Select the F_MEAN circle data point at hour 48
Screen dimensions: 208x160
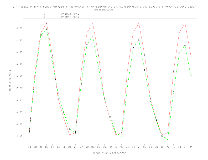tap(122, 137)
